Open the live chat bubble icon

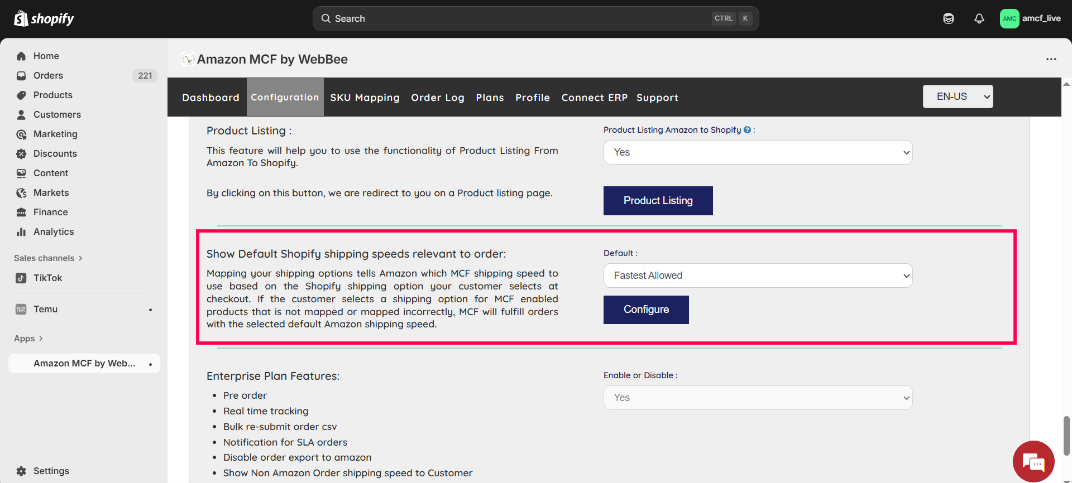point(1033,461)
